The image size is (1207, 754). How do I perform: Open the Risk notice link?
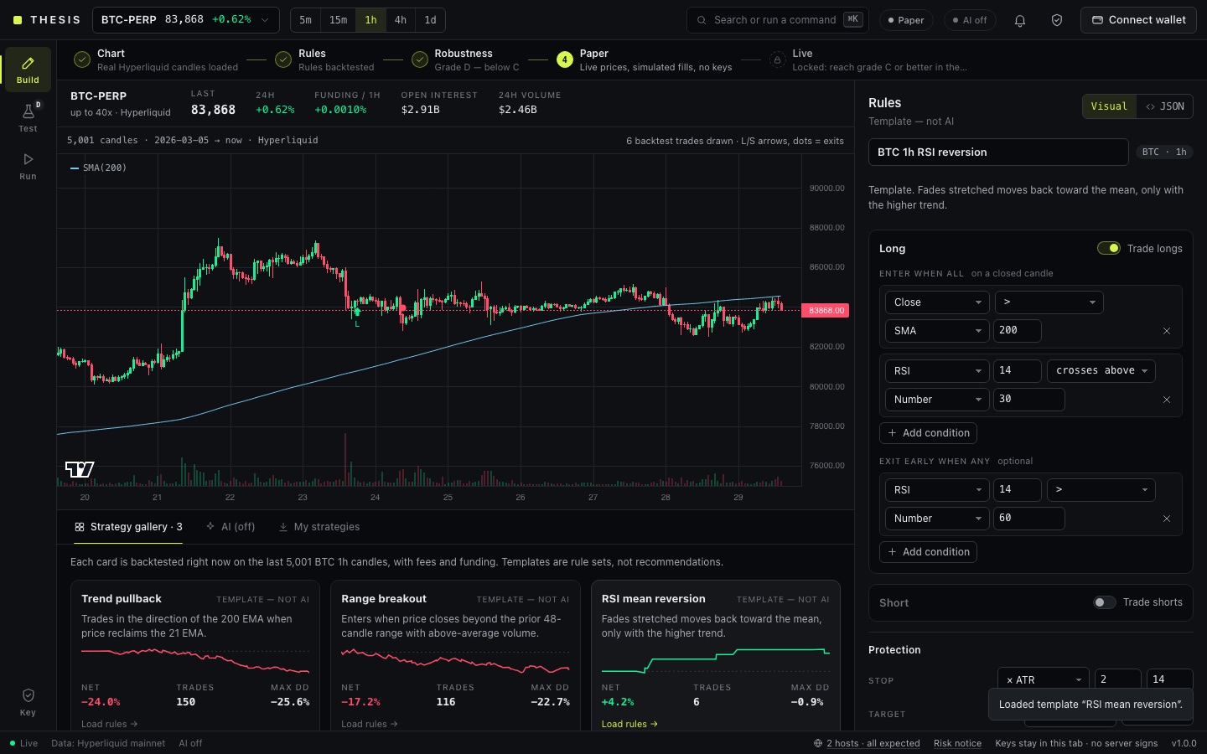point(957,743)
